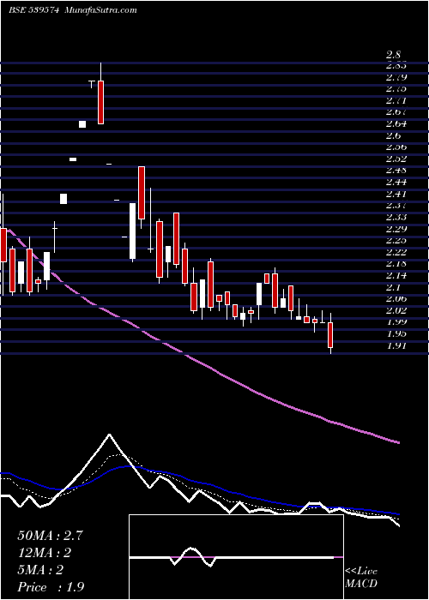Click the 2.29 price axis label

396,229
